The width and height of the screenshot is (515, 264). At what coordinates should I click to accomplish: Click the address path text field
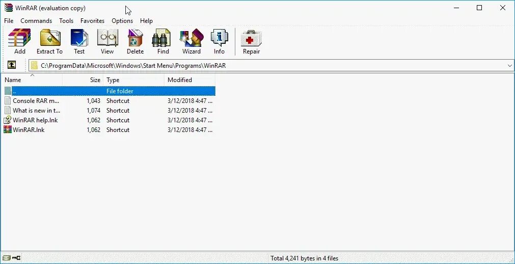pyautogui.click(x=272, y=65)
